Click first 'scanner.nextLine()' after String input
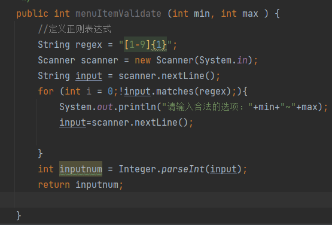Image resolution: width=332 pixels, height=225 pixels. pyautogui.click(x=166, y=76)
